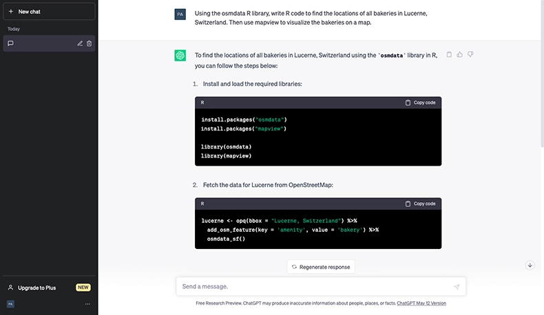Copy the response with the clipboard icon
The height and width of the screenshot is (315, 544).
pos(449,54)
